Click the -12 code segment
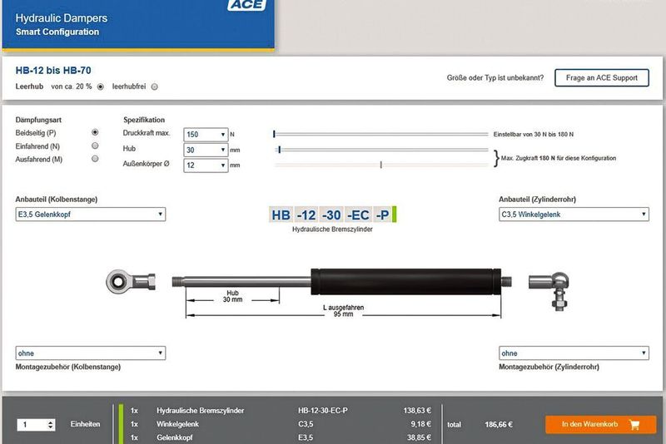The image size is (666, 444). (306, 215)
